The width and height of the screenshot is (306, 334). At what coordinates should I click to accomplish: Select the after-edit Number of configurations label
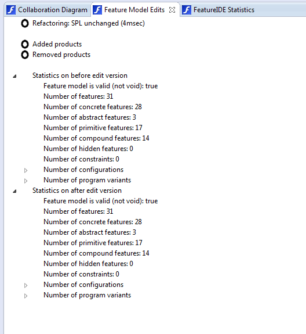[83, 285]
